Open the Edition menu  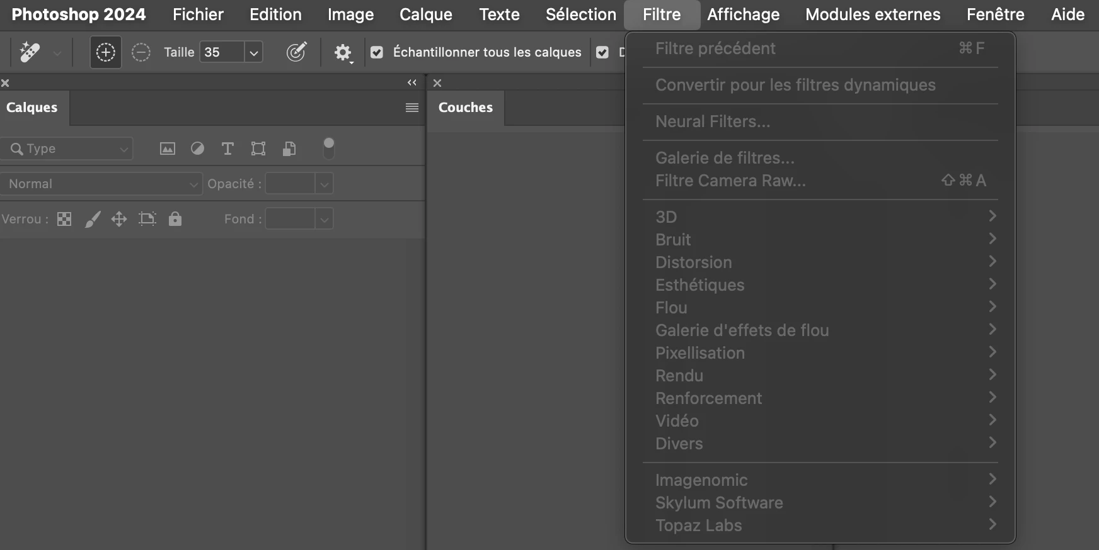pos(275,14)
